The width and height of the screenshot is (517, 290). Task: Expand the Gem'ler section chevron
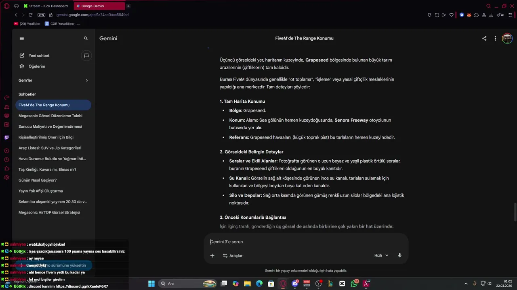click(x=86, y=80)
